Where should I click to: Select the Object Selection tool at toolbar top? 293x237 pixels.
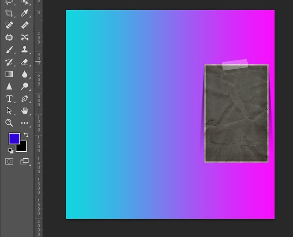point(25,2)
